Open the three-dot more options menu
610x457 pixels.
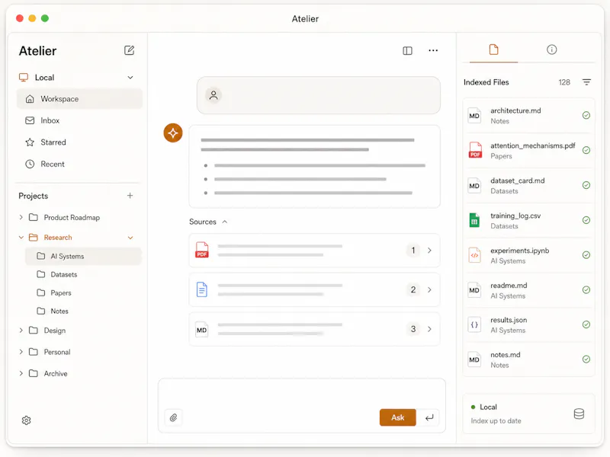433,50
